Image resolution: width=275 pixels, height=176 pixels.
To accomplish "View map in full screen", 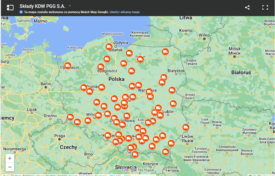I will click(x=265, y=7).
